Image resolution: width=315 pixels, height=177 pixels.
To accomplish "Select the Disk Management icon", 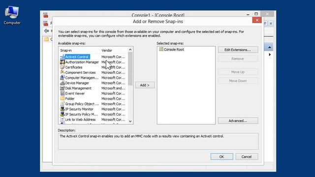I will 63,88.
